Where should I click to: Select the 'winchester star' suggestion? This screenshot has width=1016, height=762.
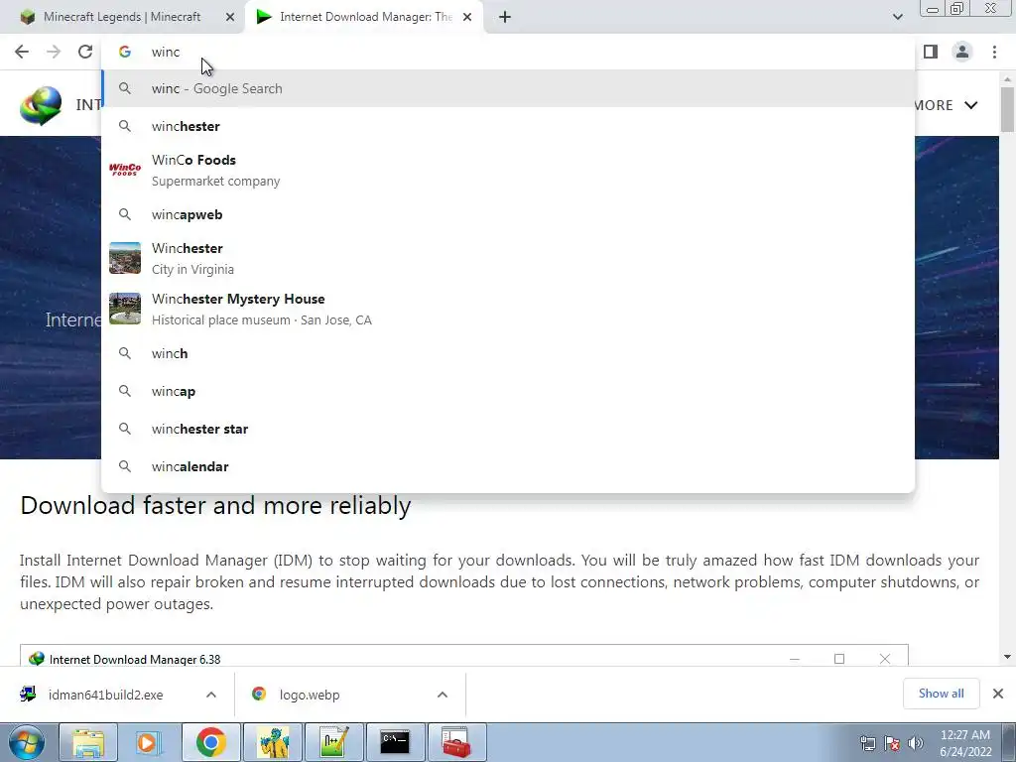coord(508,429)
